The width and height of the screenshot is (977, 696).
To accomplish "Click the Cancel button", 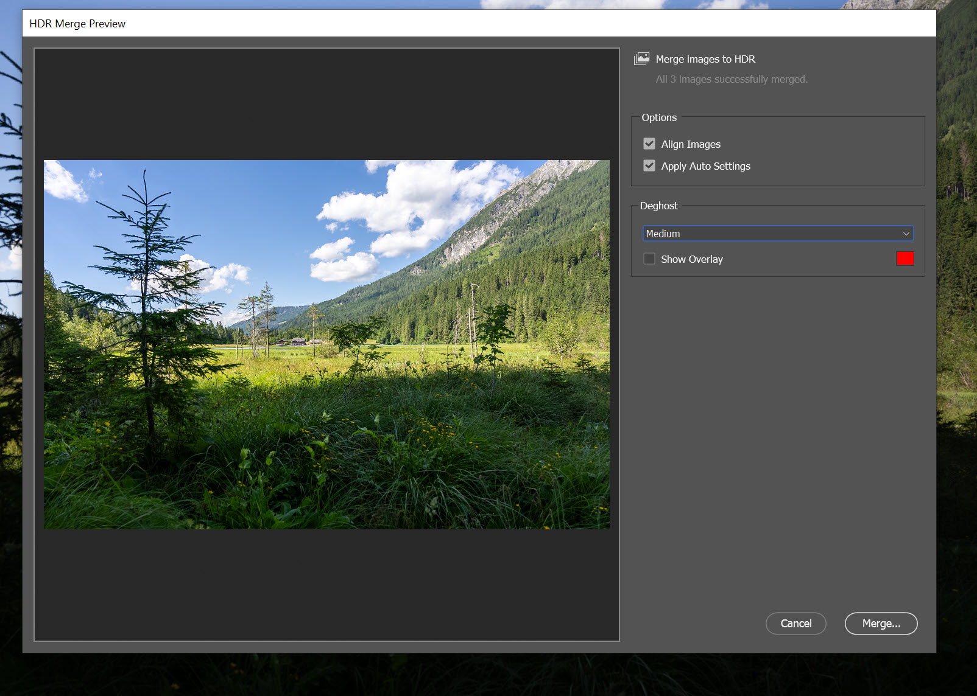I will coord(796,624).
